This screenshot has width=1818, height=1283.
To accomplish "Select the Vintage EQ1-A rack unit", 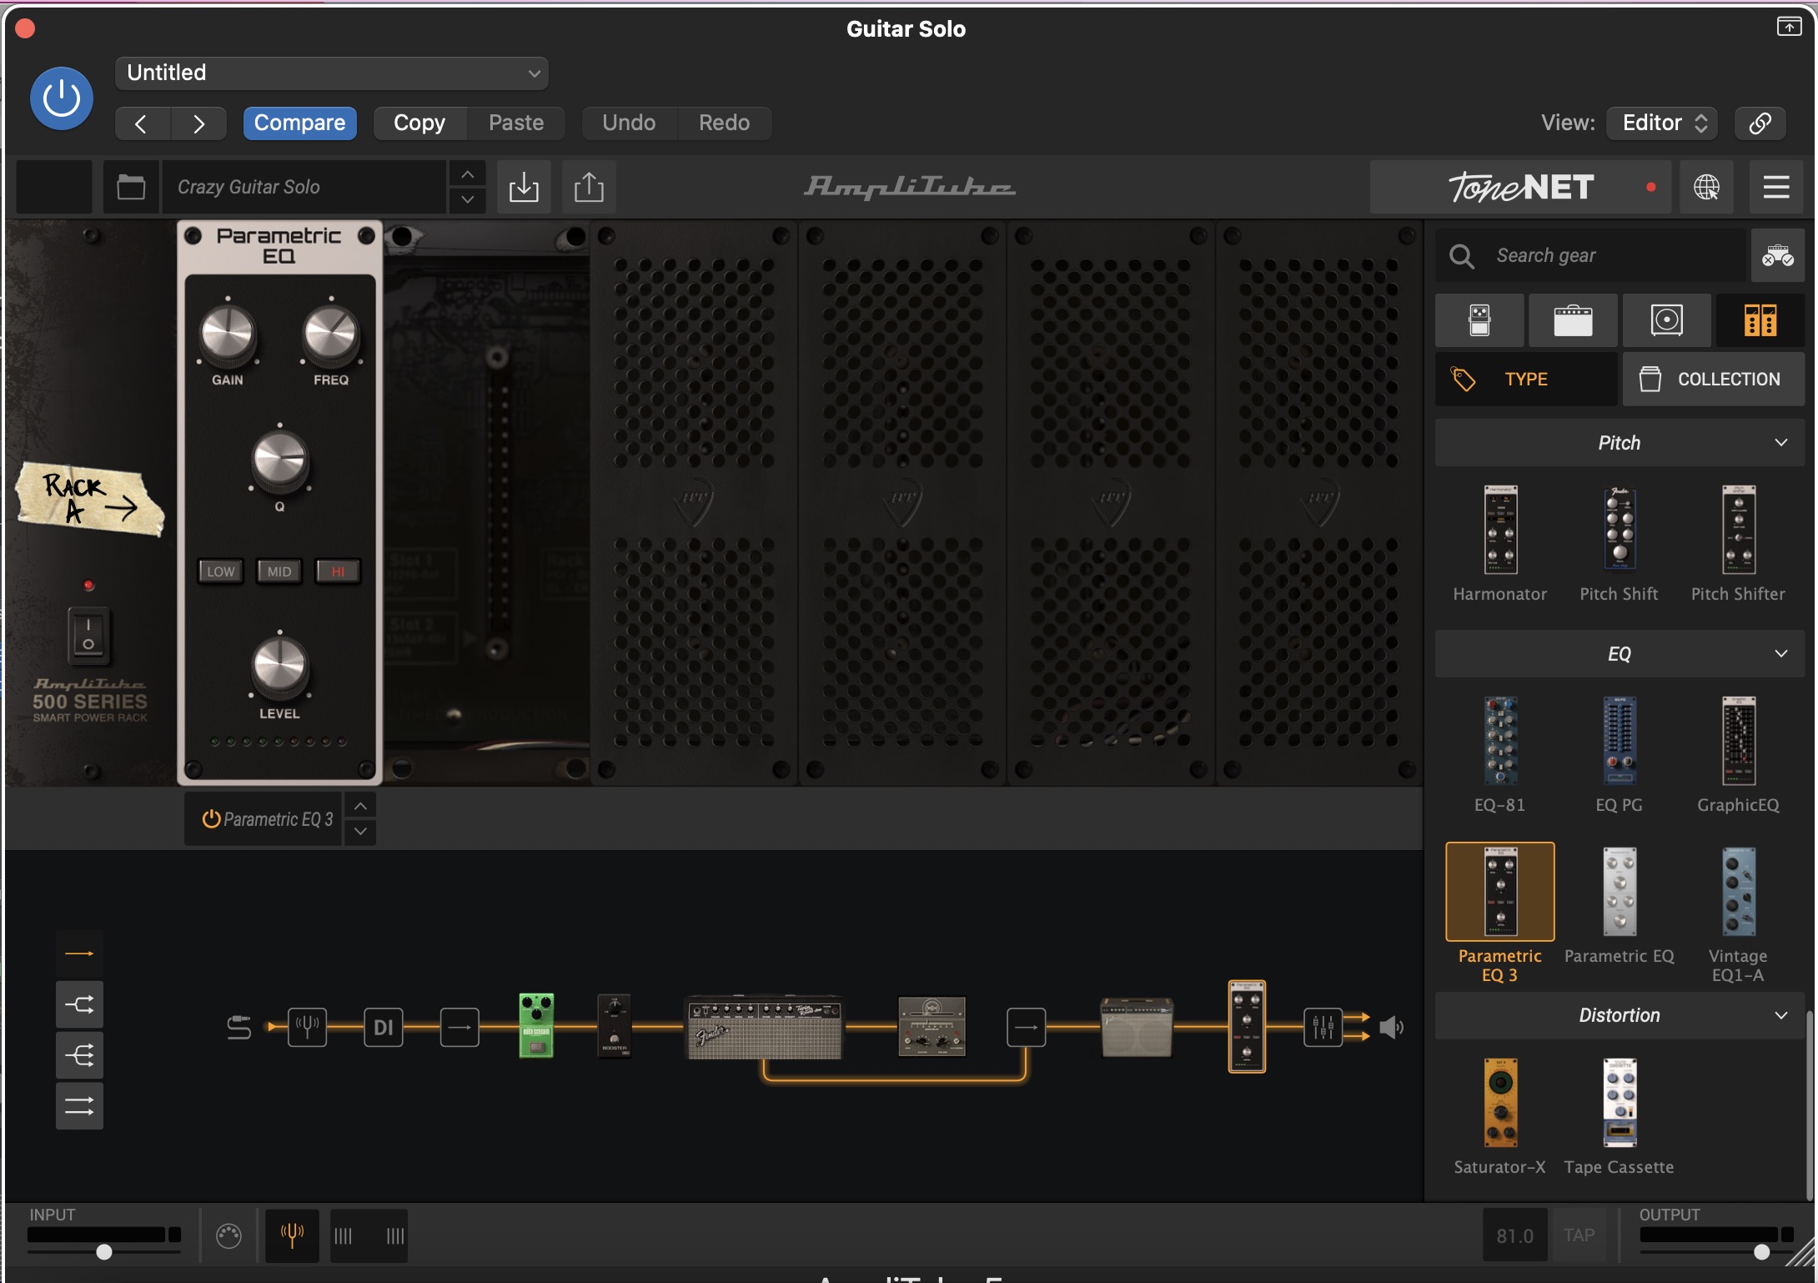I will click(1738, 914).
